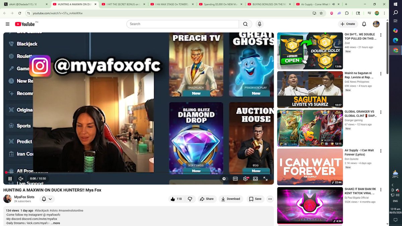Screen dimensions: 402x226
Task: Switch to I HIT THE SECRET BONUS tab
Action: (123, 4)
